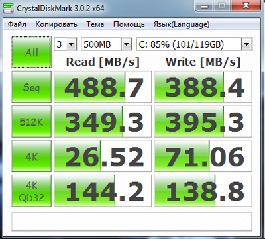Run all benchmarks with the All button

pos(31,52)
